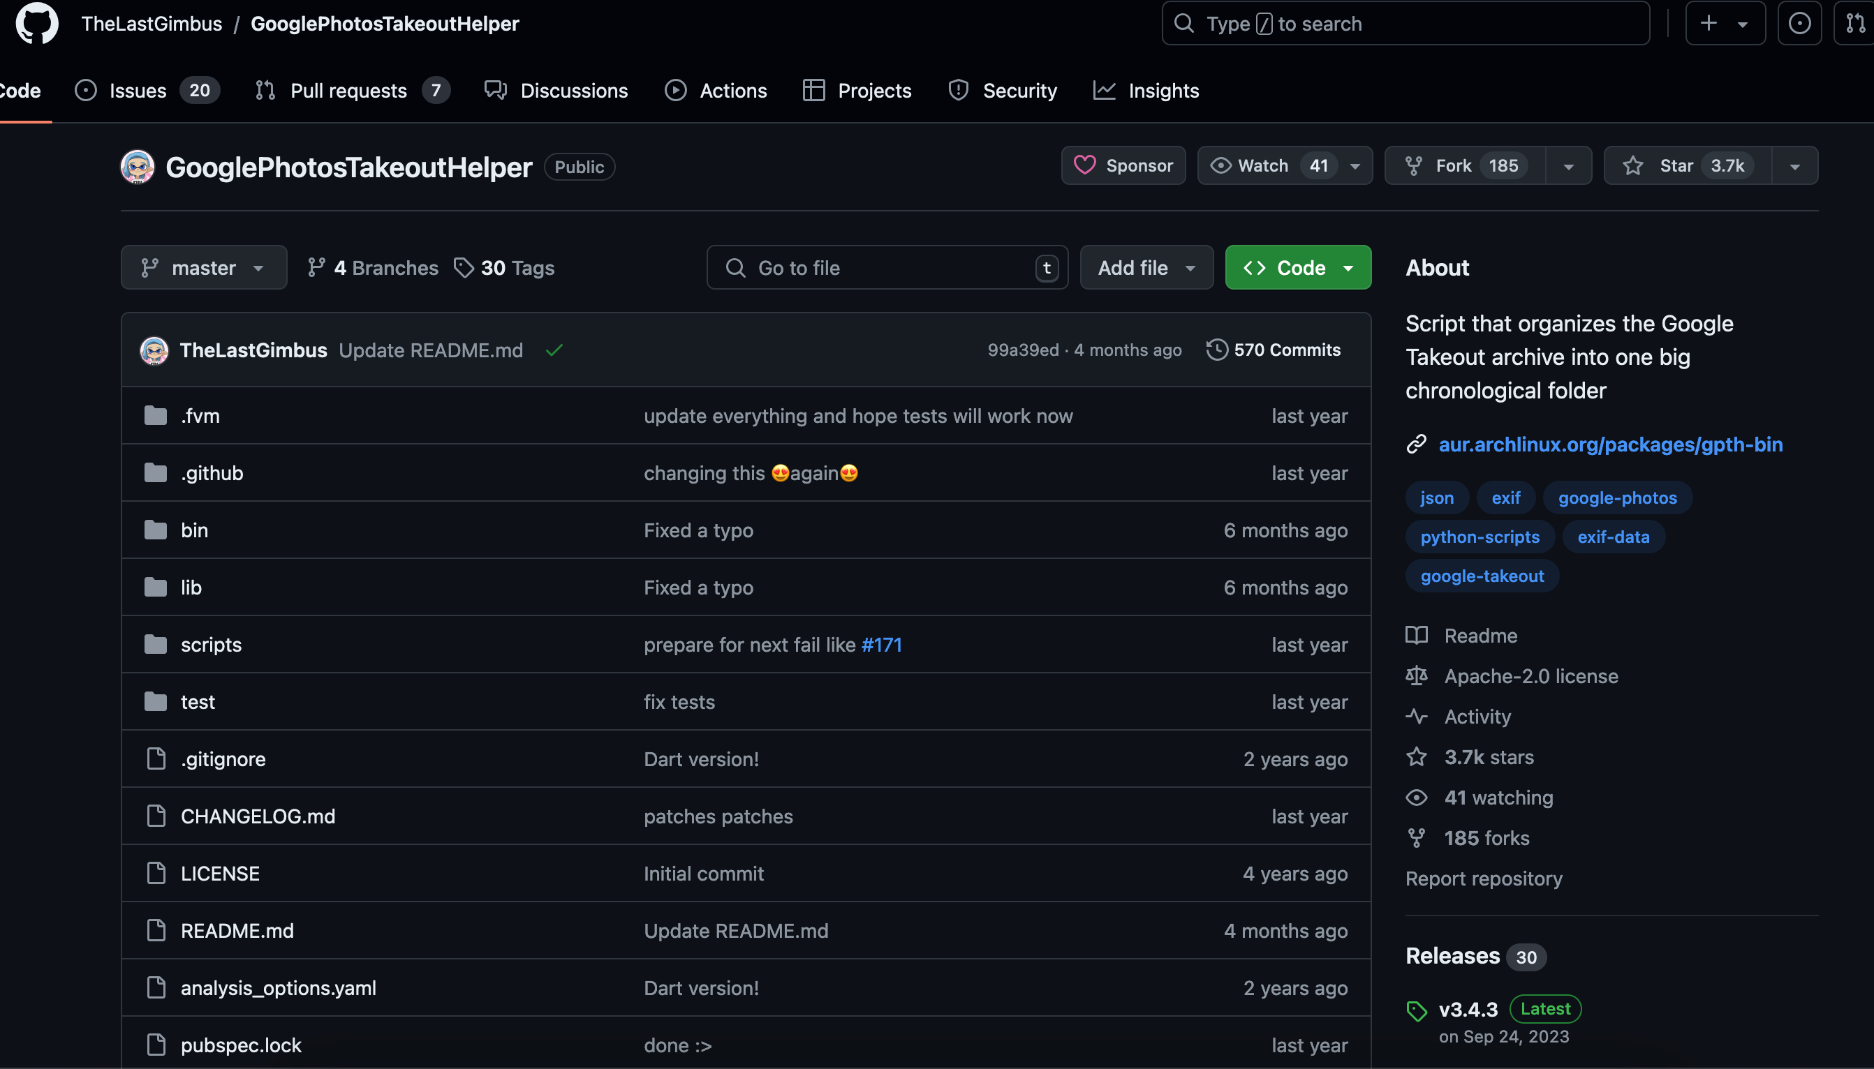The width and height of the screenshot is (1874, 1069).
Task: Click the test folder icon
Action: pyautogui.click(x=156, y=702)
